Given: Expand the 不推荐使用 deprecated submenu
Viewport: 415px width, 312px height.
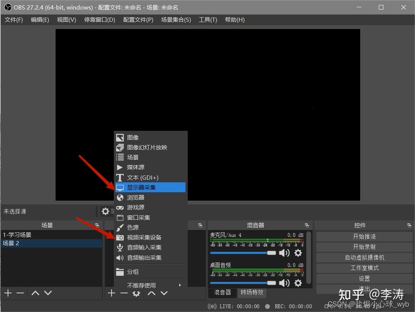Looking at the screenshot, I should pos(150,285).
